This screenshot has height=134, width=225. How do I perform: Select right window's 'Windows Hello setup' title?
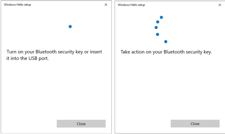click(x=131, y=5)
